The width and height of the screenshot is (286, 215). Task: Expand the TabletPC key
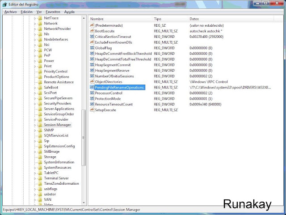pos(35,173)
